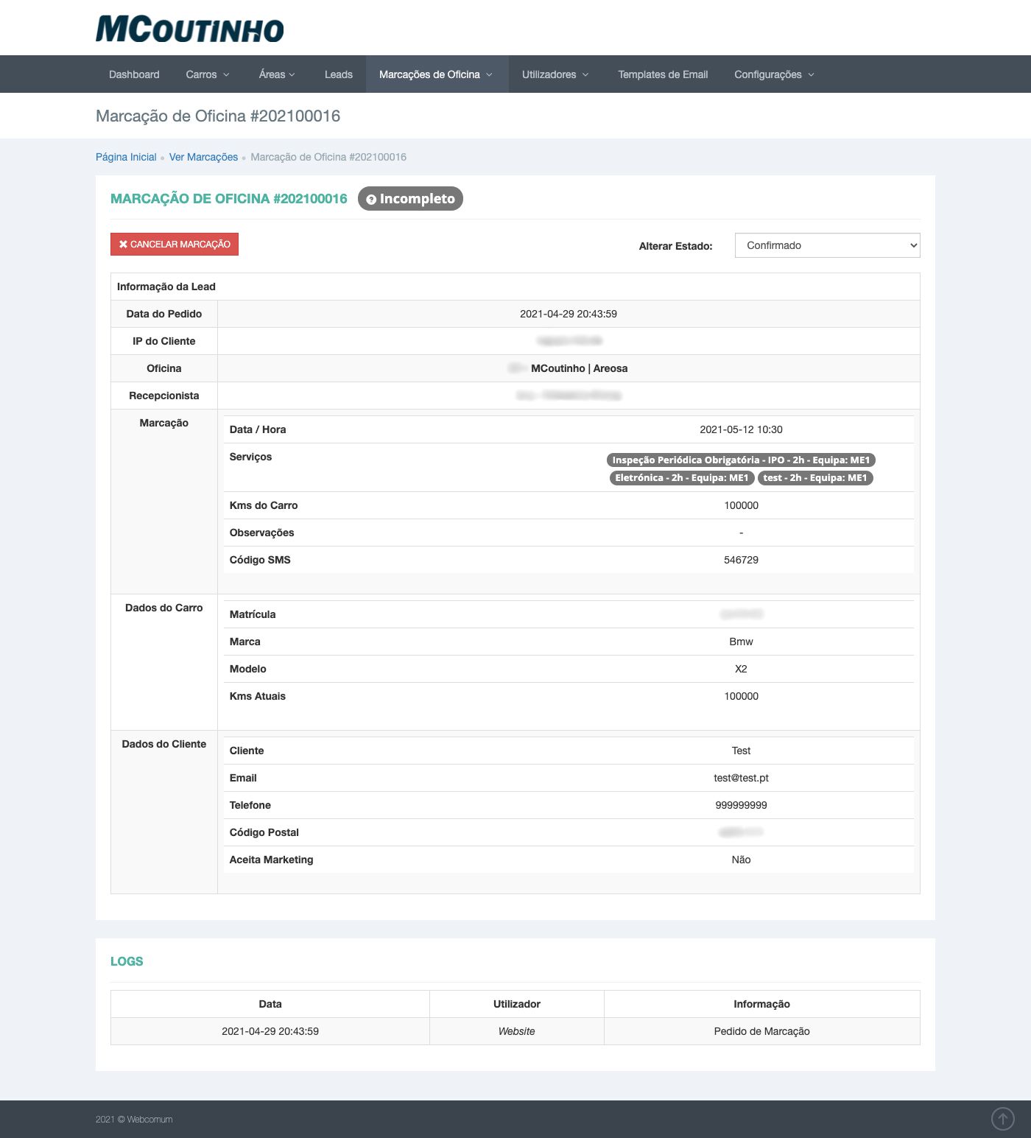The height and width of the screenshot is (1138, 1031).
Task: Click the MCoutinho | Areosa workshop name
Action: (579, 368)
